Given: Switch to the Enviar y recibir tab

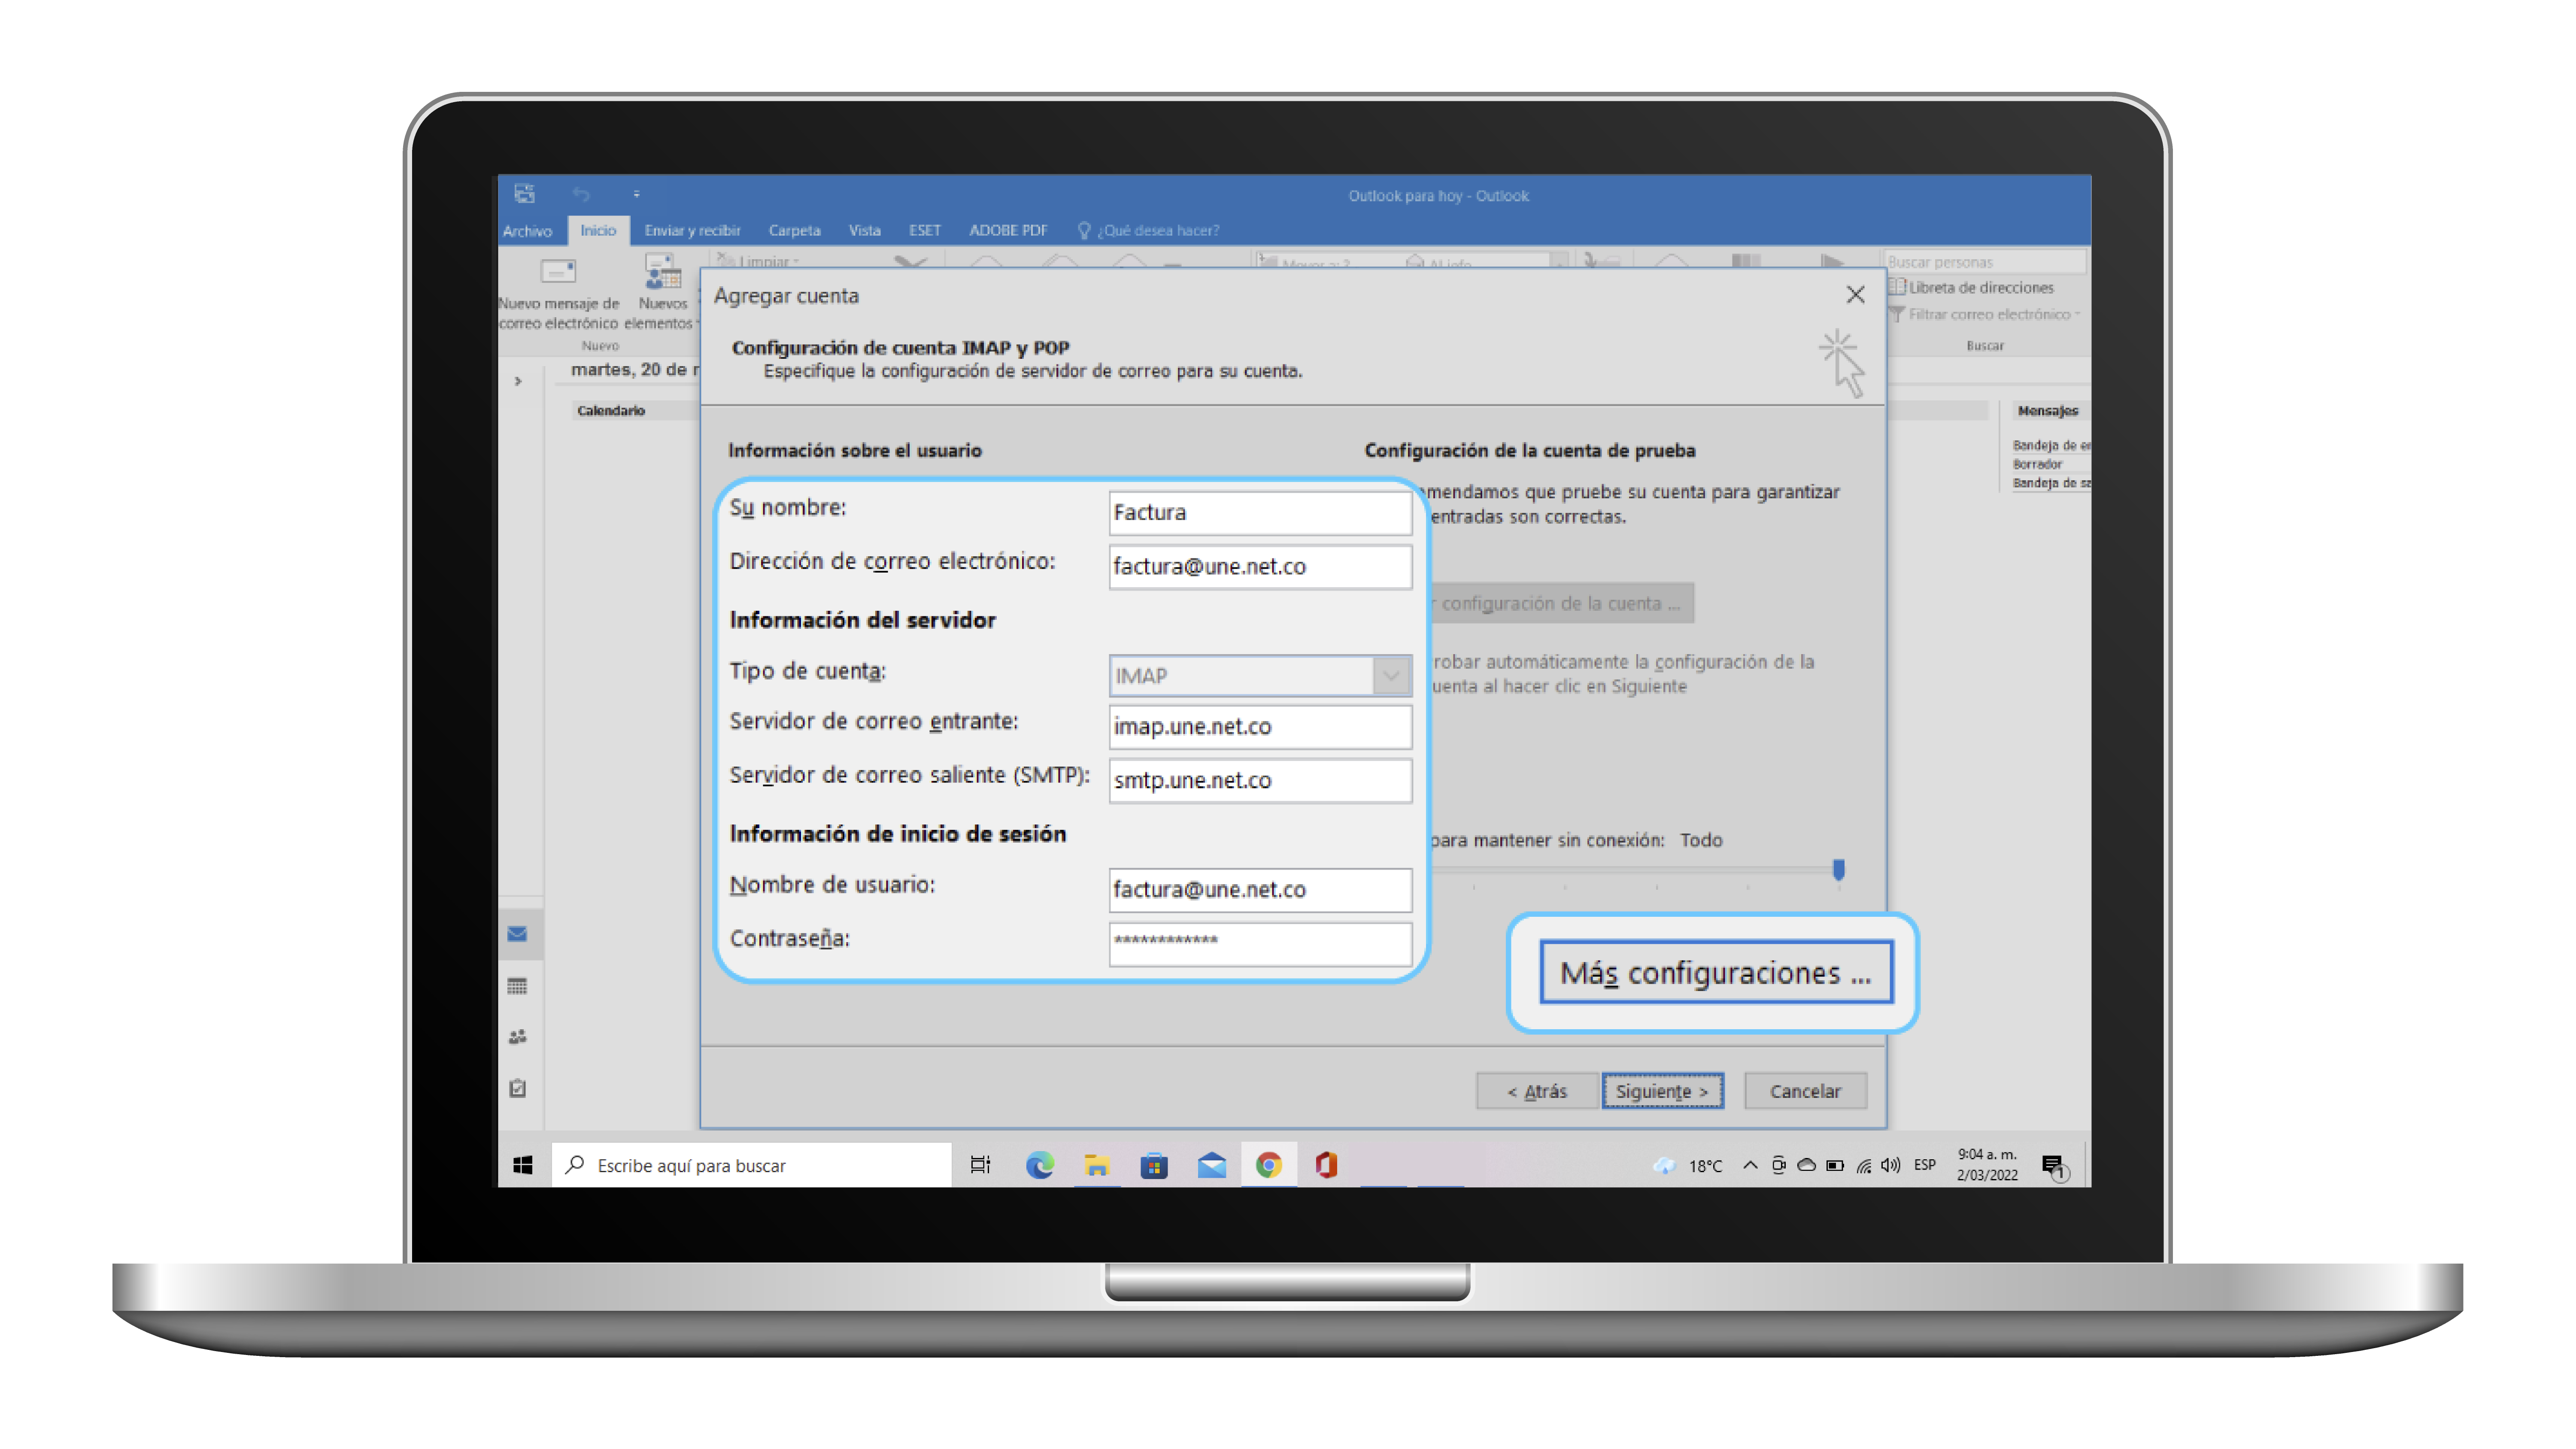Looking at the screenshot, I should (x=692, y=230).
